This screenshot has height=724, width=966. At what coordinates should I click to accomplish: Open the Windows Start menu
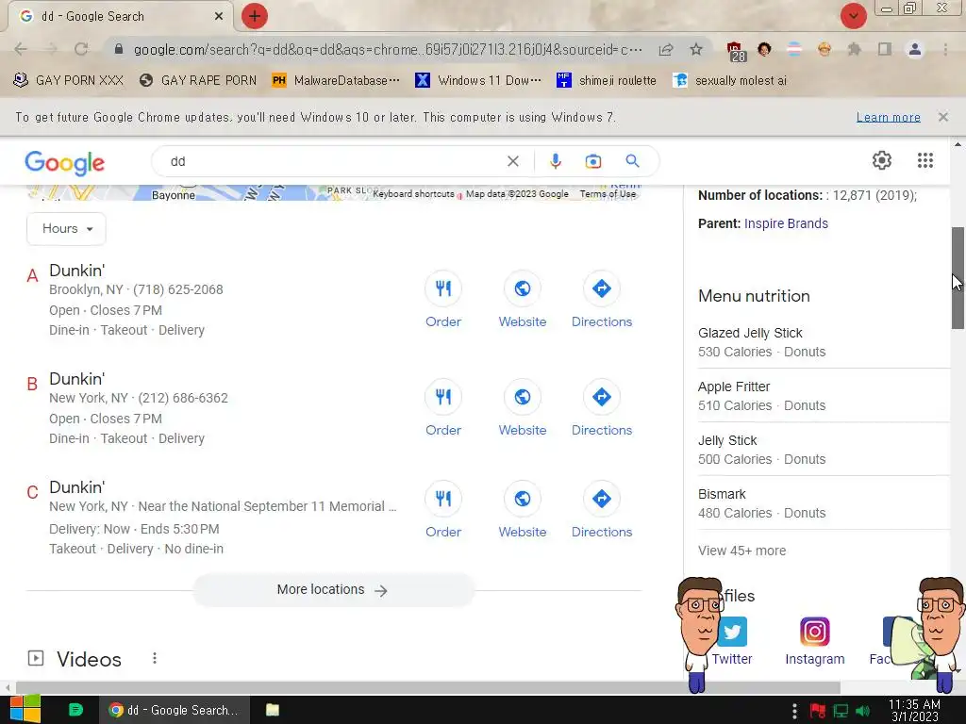[x=25, y=710]
